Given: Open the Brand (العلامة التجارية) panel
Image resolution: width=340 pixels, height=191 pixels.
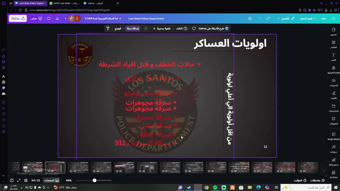Looking at the screenshot, I should [x=334, y=70].
